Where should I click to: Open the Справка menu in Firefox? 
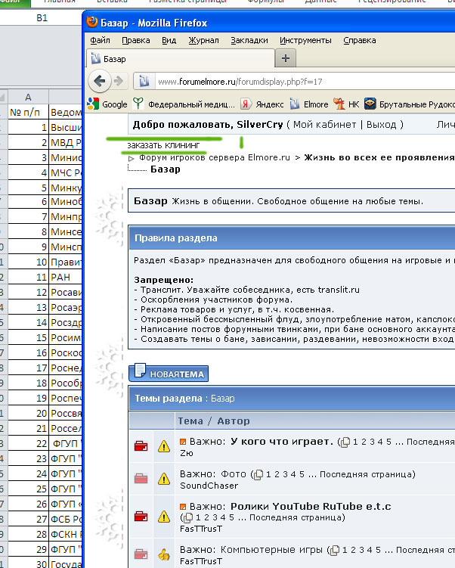tap(360, 40)
